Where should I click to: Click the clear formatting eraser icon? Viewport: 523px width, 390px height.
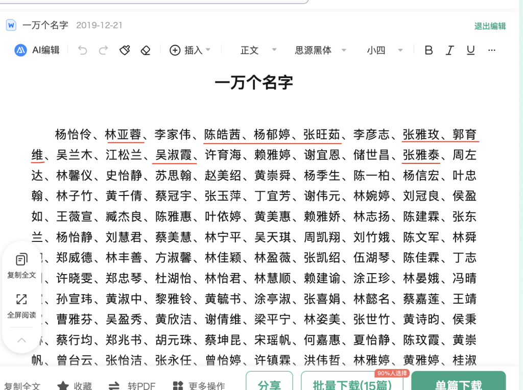click(x=146, y=50)
